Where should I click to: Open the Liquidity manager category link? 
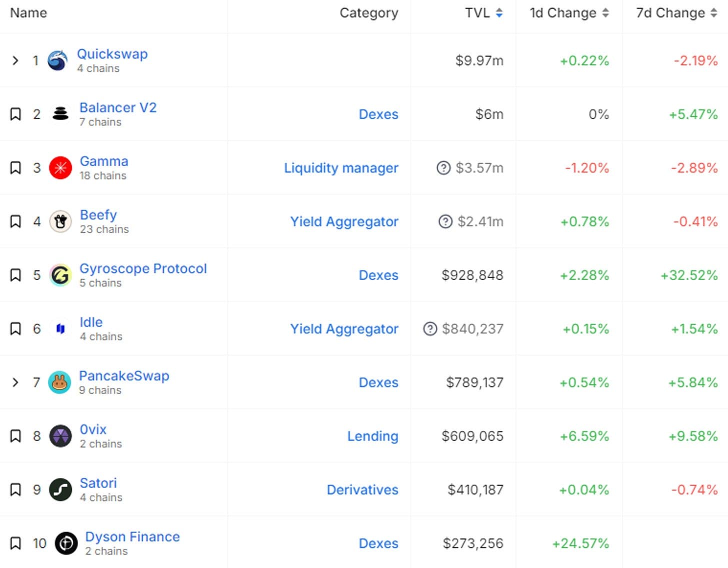(x=341, y=168)
